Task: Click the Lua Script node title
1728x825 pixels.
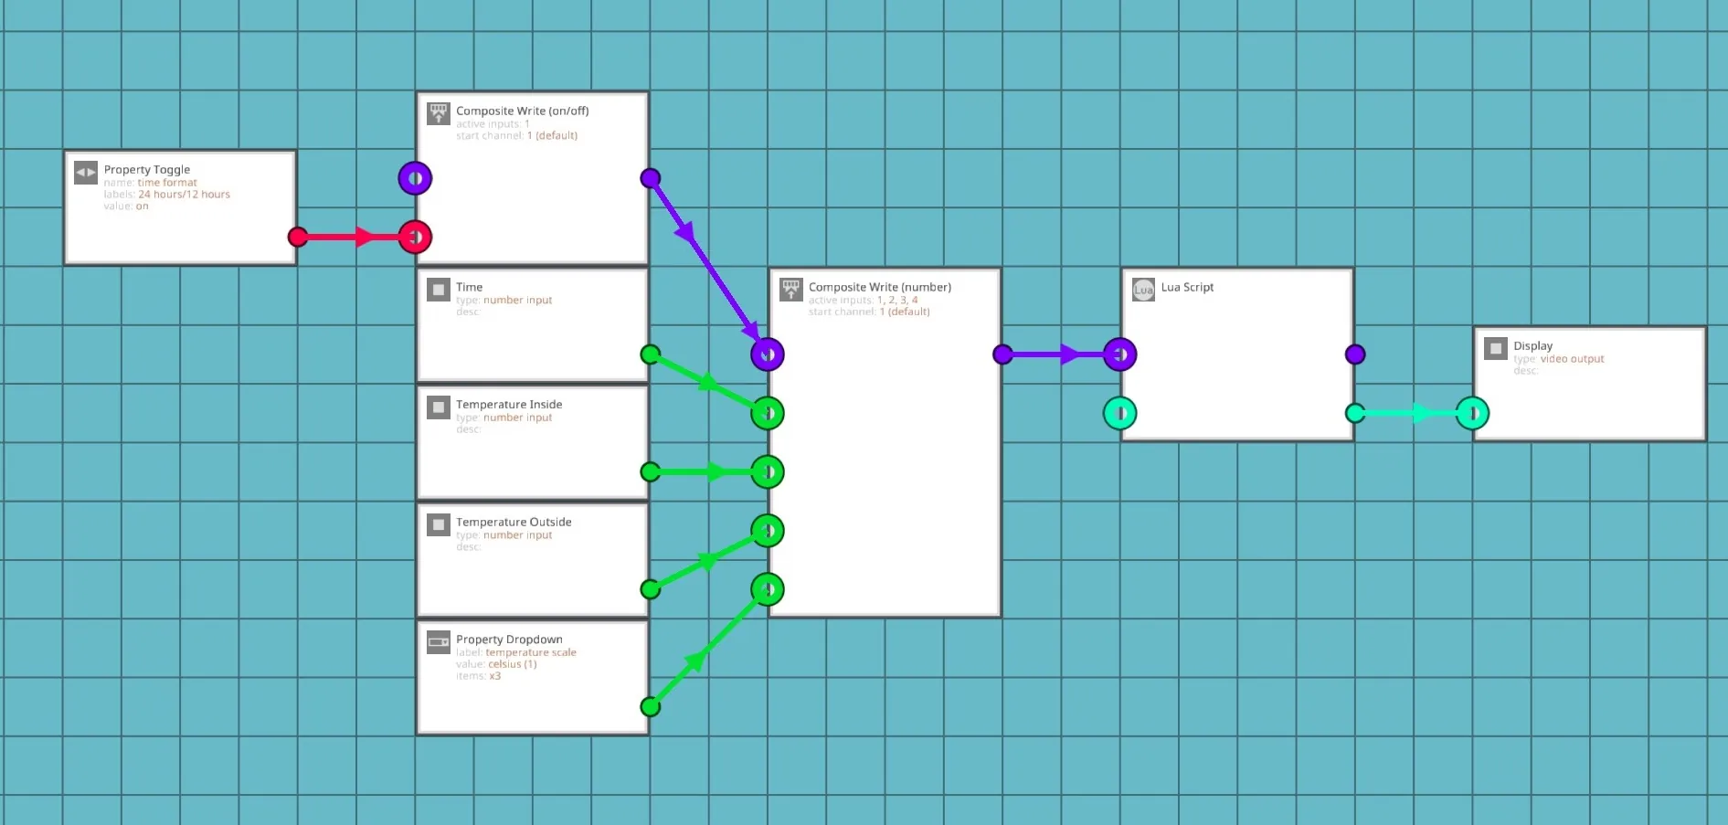Action: [1187, 287]
